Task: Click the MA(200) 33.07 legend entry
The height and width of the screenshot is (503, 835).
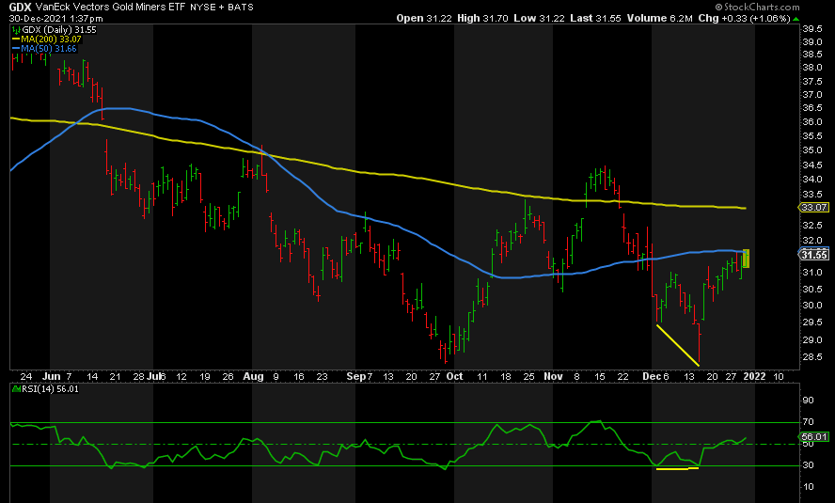Action: tap(46, 39)
